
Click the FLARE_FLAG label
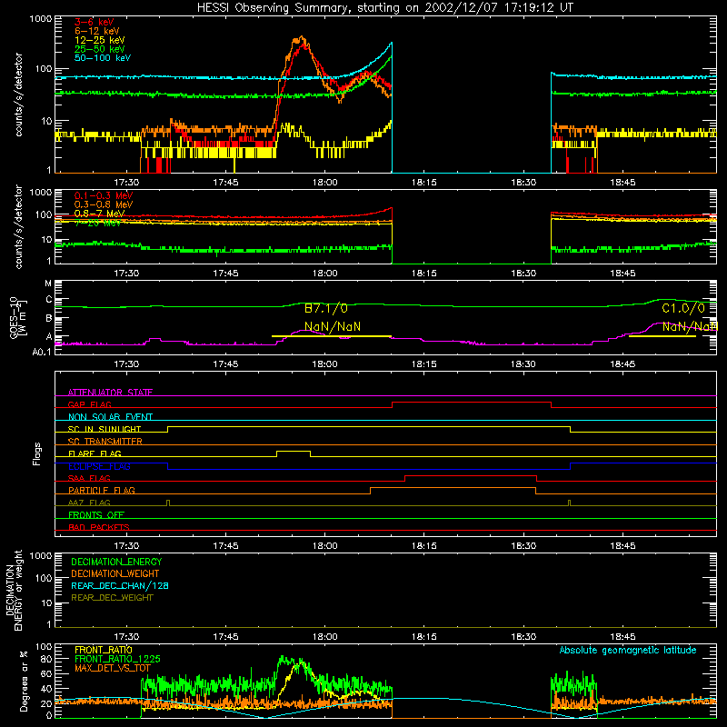95,453
